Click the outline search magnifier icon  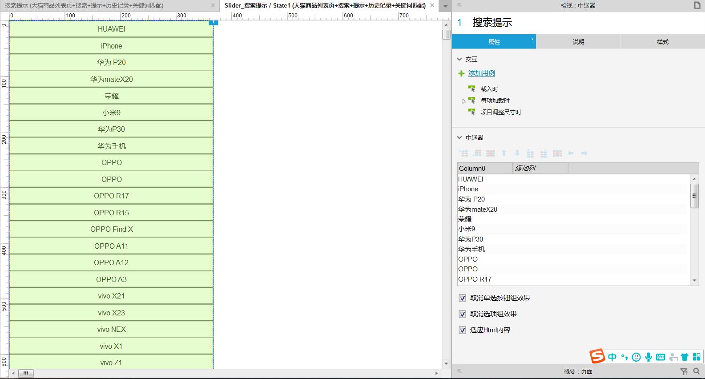tap(697, 371)
